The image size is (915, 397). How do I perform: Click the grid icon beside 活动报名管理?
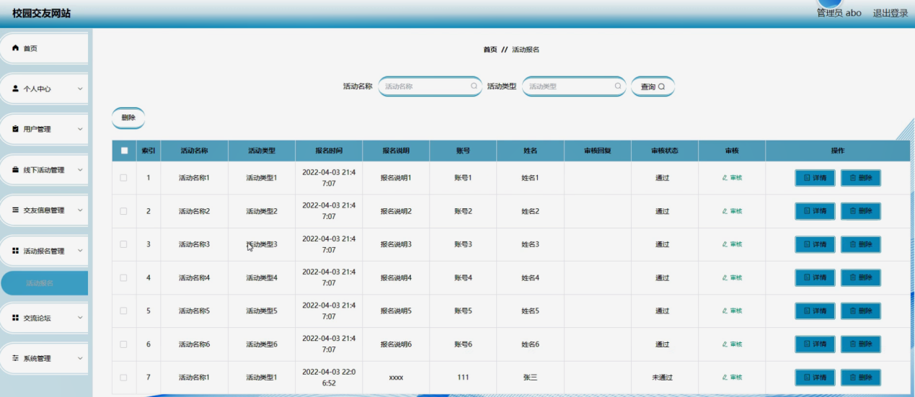(15, 251)
